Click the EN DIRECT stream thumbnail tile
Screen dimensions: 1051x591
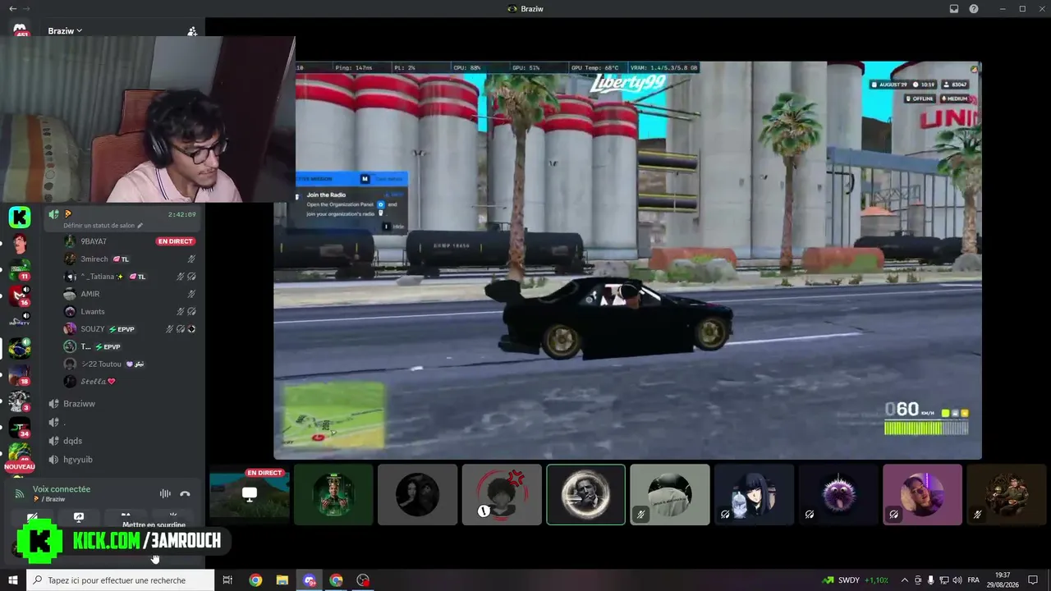tap(250, 494)
